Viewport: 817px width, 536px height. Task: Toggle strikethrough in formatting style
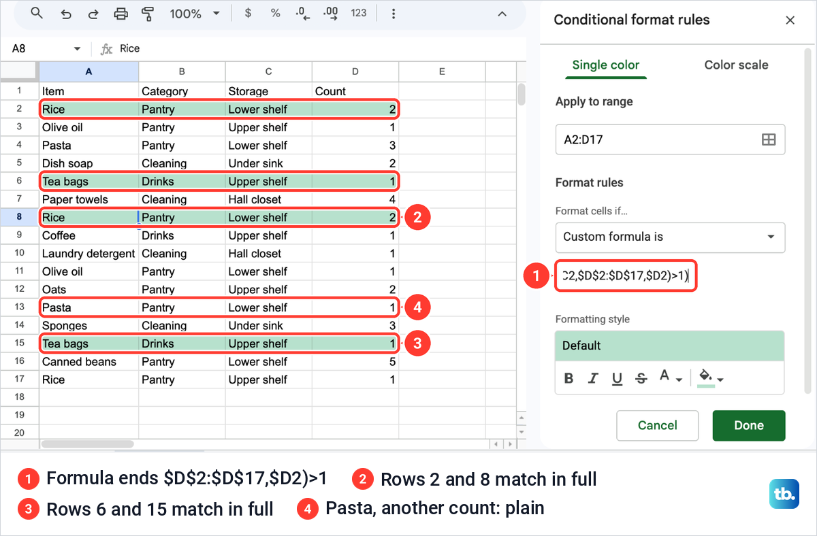pyautogui.click(x=641, y=378)
